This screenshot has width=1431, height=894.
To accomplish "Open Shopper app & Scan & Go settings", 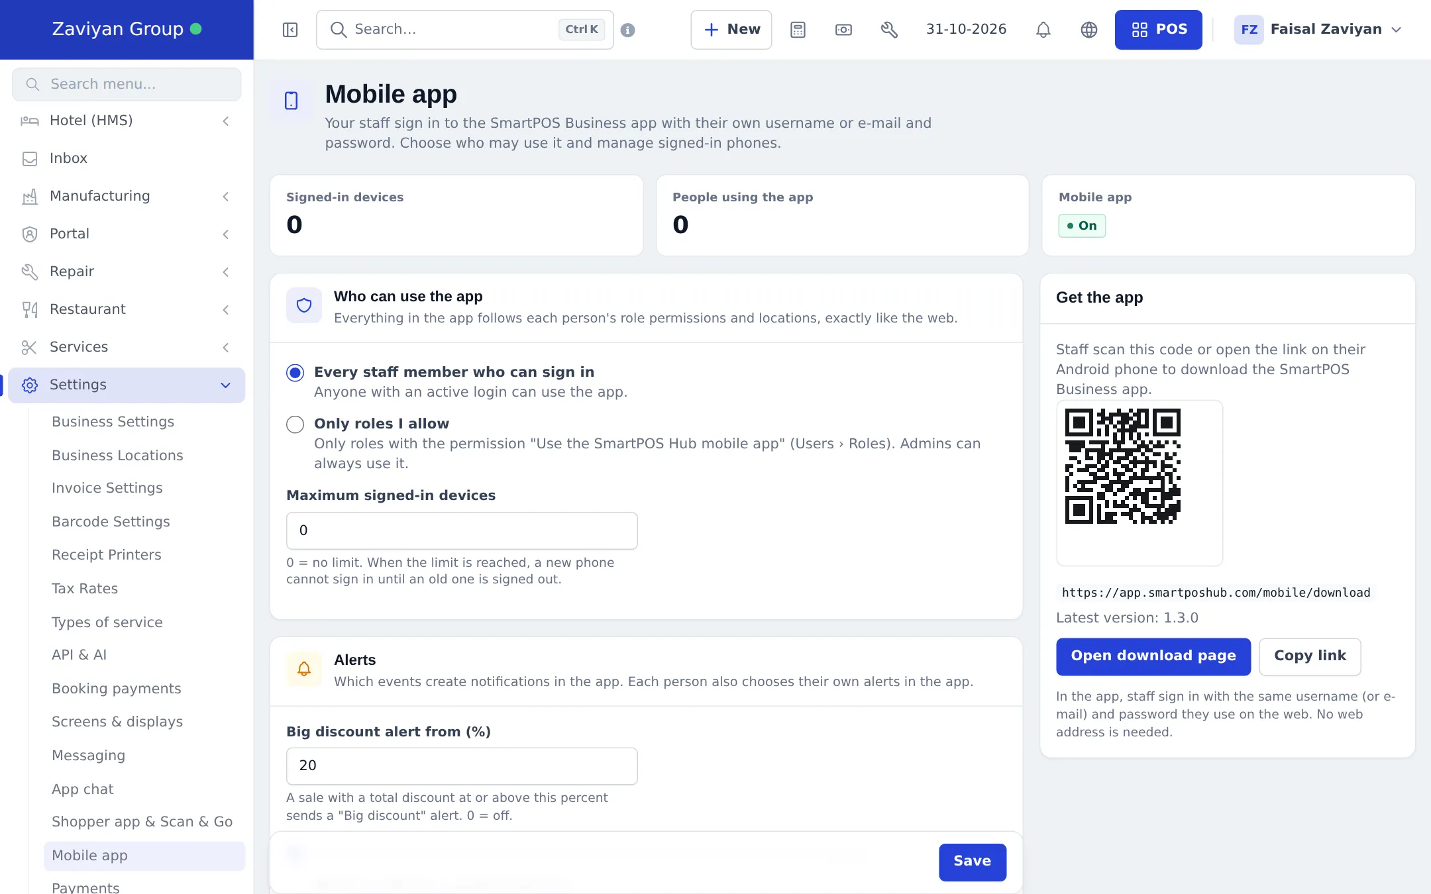I will [142, 822].
